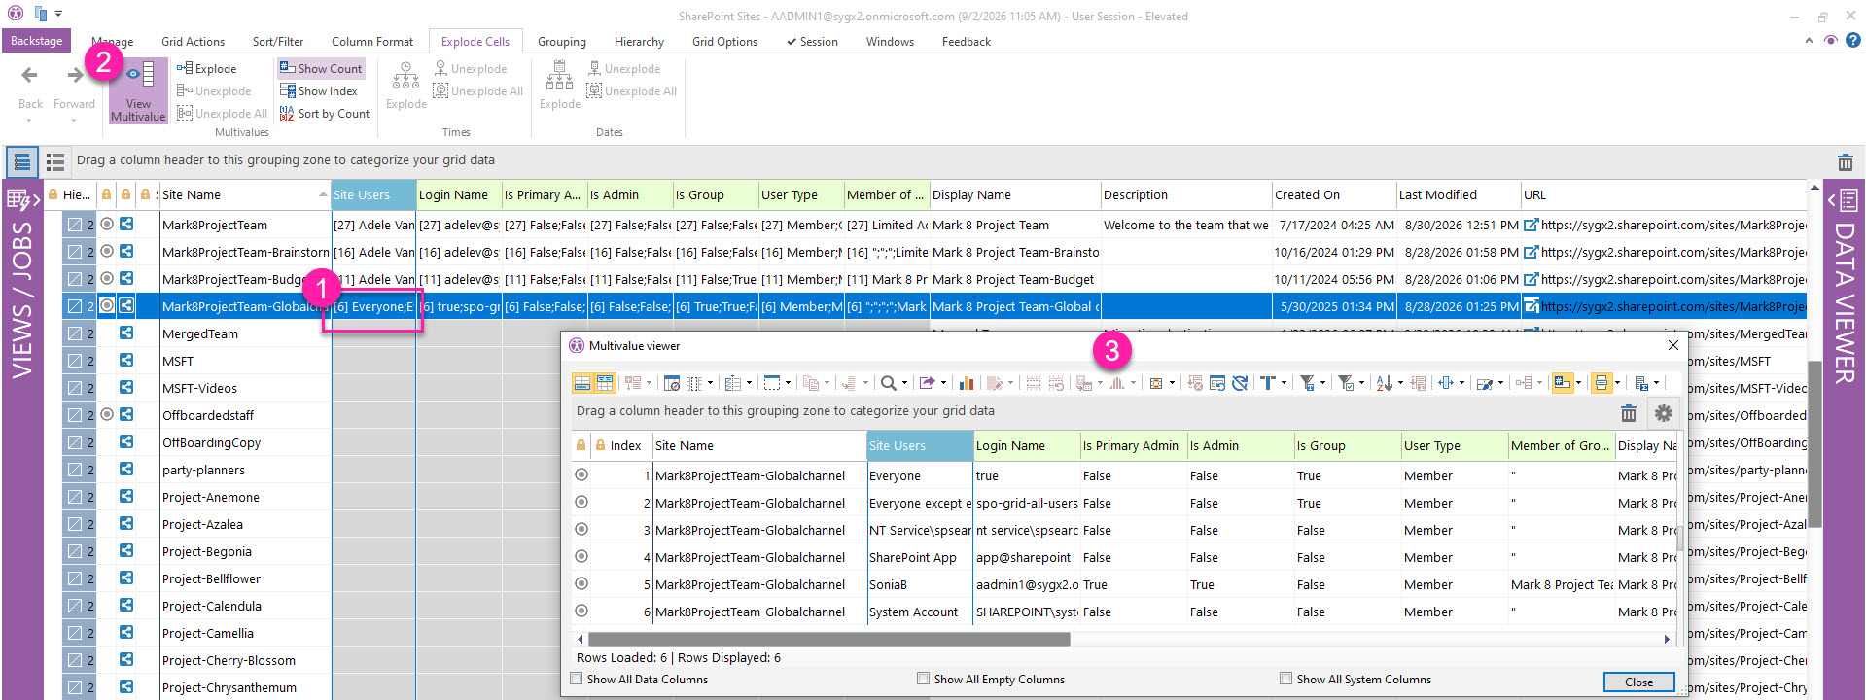Click the grouped tree view icon above the grid

[x=22, y=161]
